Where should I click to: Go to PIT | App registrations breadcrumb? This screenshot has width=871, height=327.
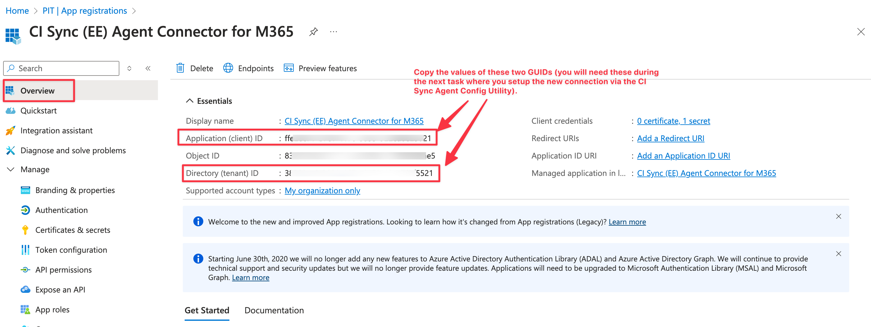coord(85,11)
